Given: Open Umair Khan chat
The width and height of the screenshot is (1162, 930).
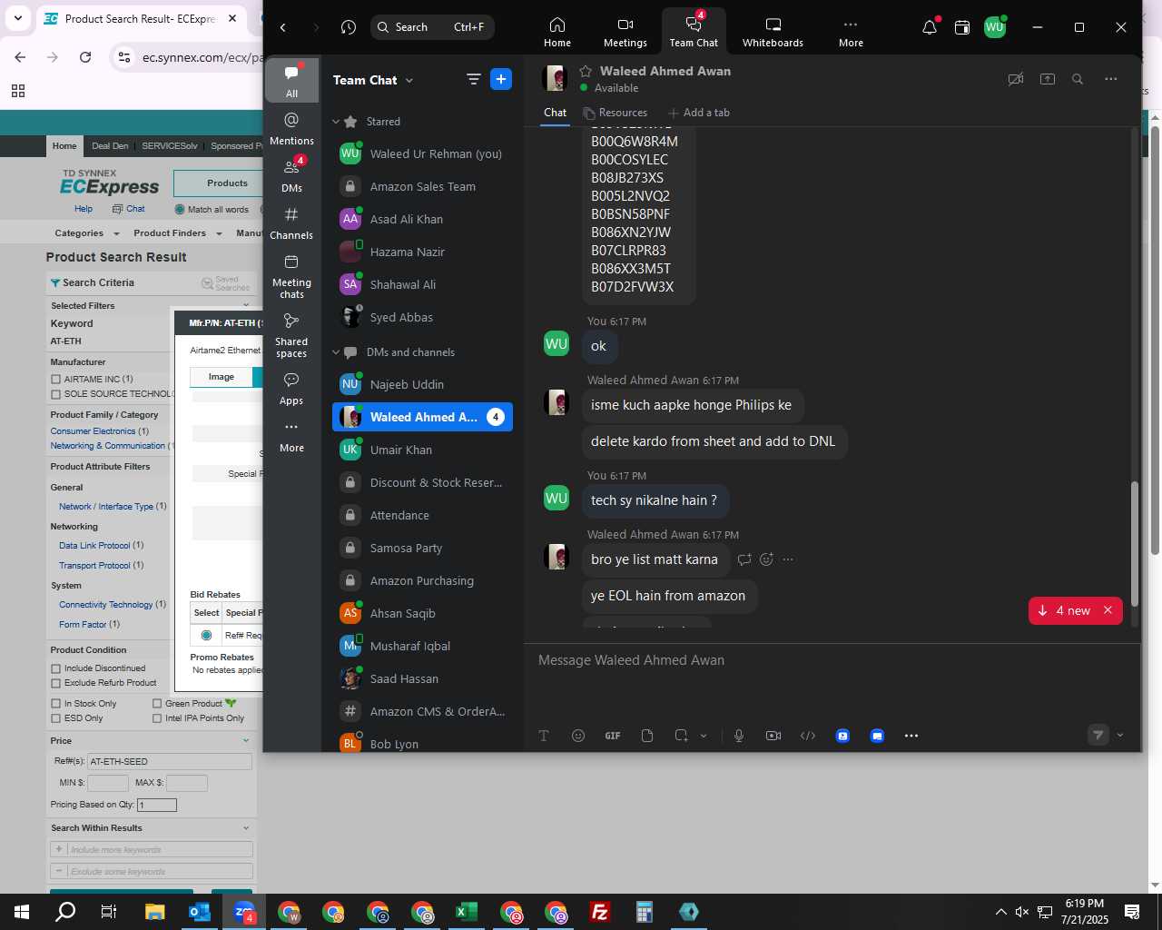Looking at the screenshot, I should (x=422, y=450).
